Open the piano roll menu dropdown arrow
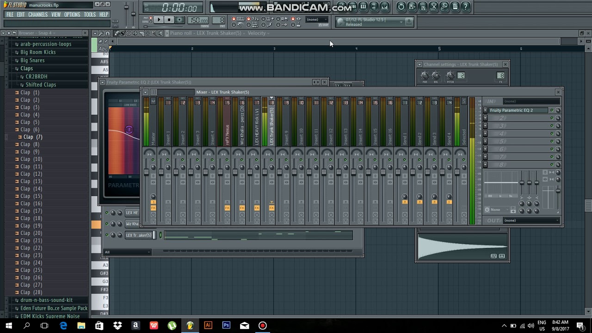 pos(94,33)
